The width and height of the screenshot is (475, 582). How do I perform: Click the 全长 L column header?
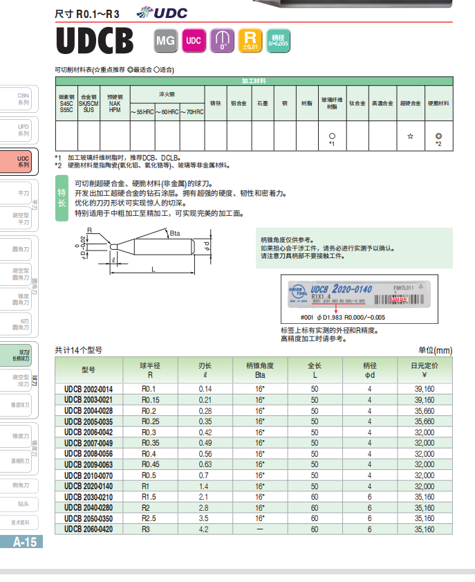click(x=315, y=370)
